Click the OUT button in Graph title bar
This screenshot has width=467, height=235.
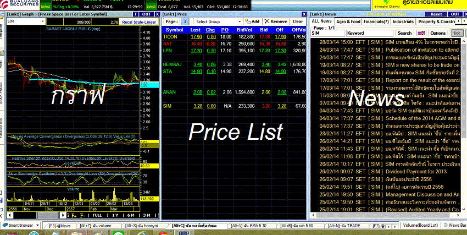[146, 14]
